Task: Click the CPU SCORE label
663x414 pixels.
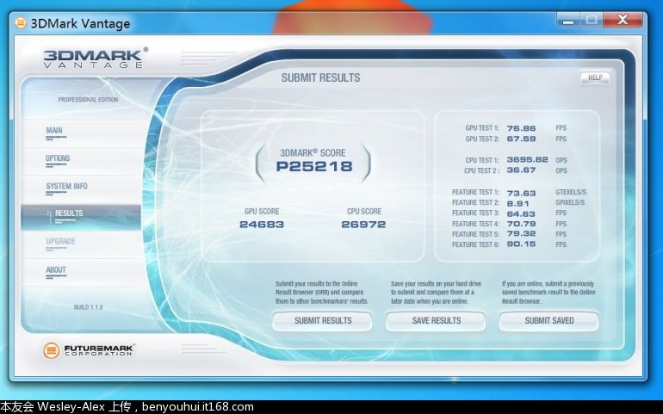Action: 364,212
